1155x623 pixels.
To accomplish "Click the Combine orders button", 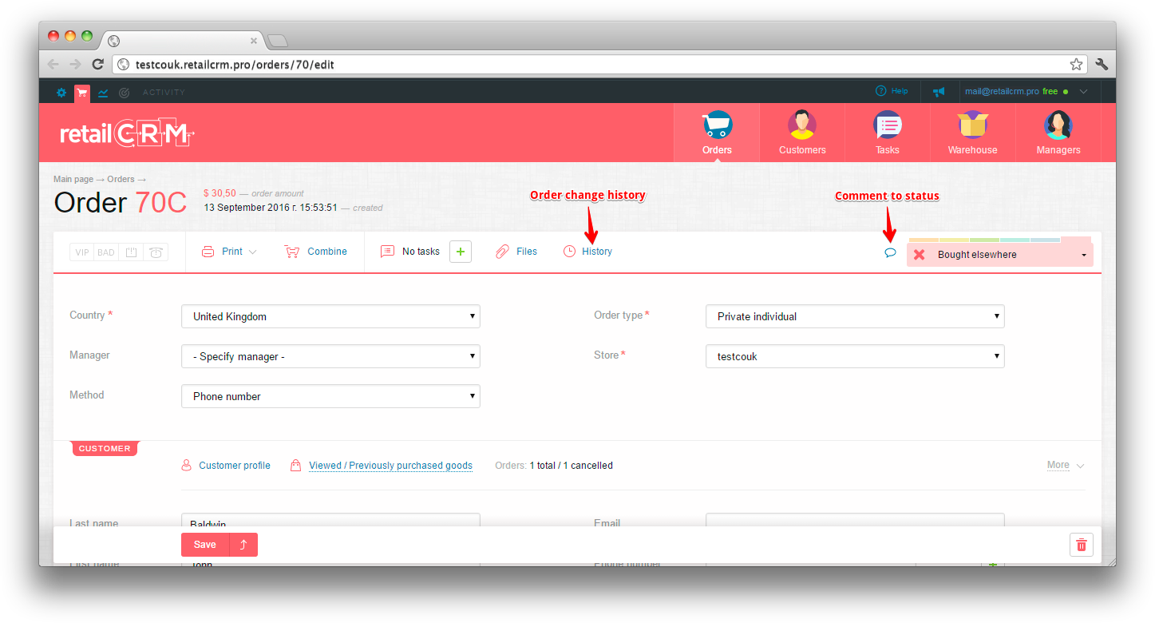I will click(x=315, y=252).
